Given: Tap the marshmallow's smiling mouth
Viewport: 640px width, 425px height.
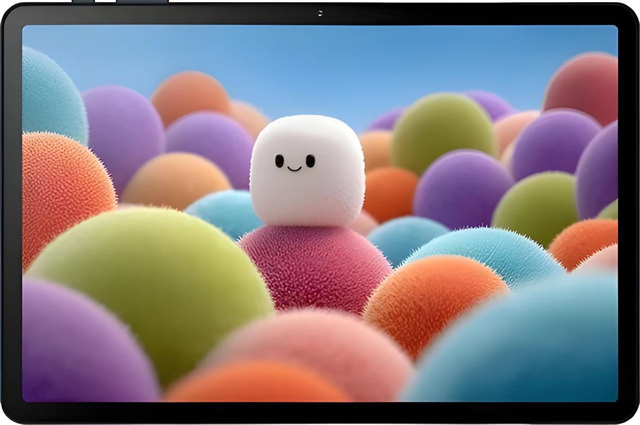Looking at the screenshot, I should click(294, 169).
